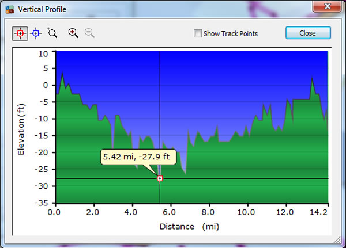
Task: Click the red square cursor marker on the profile
Action: click(x=160, y=178)
